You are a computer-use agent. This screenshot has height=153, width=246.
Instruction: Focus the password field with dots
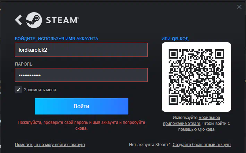pyautogui.click(x=81, y=75)
